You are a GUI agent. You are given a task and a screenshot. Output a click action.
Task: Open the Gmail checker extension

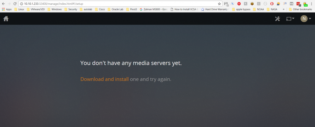click(x=226, y=4)
